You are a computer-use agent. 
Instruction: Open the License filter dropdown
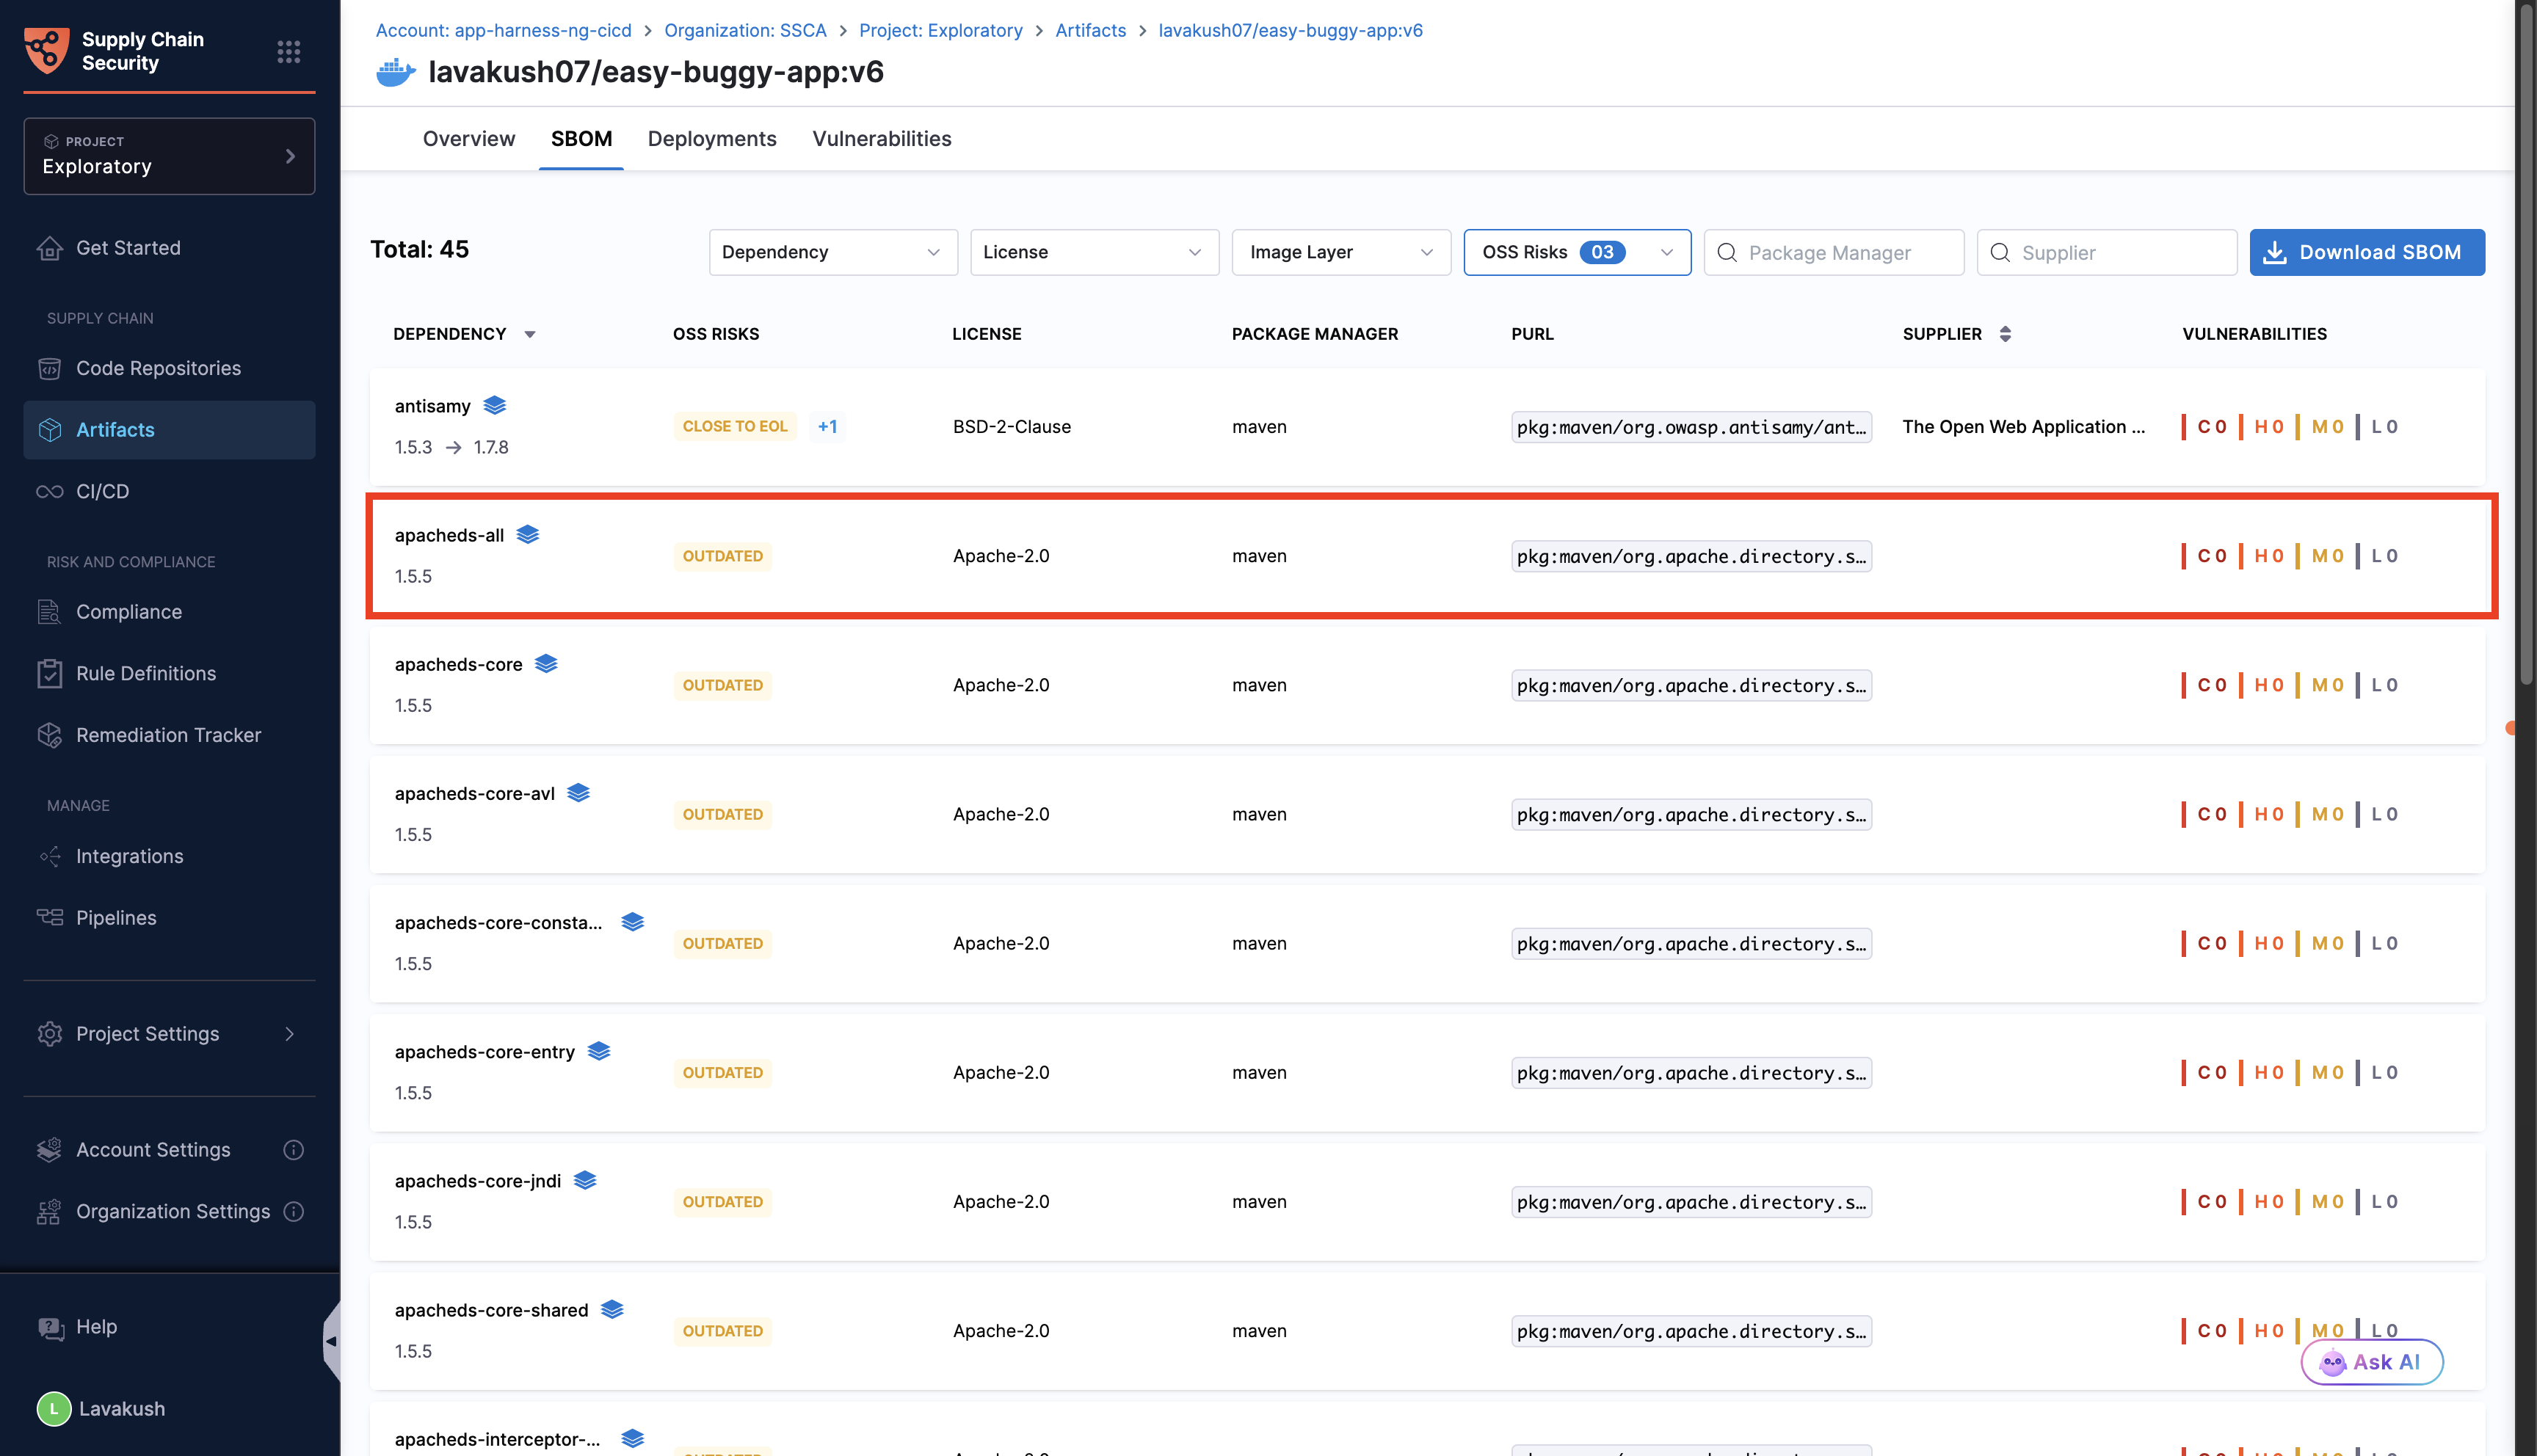point(1093,252)
